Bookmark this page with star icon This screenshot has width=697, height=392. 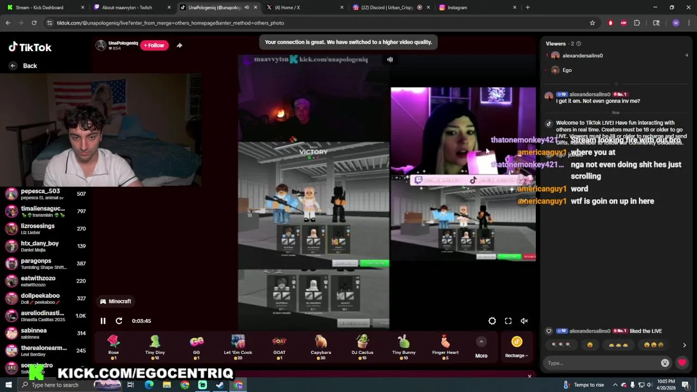point(592,23)
